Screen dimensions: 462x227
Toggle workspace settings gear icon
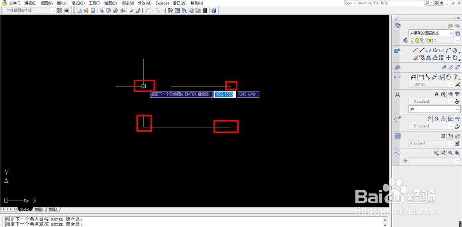coord(60,11)
